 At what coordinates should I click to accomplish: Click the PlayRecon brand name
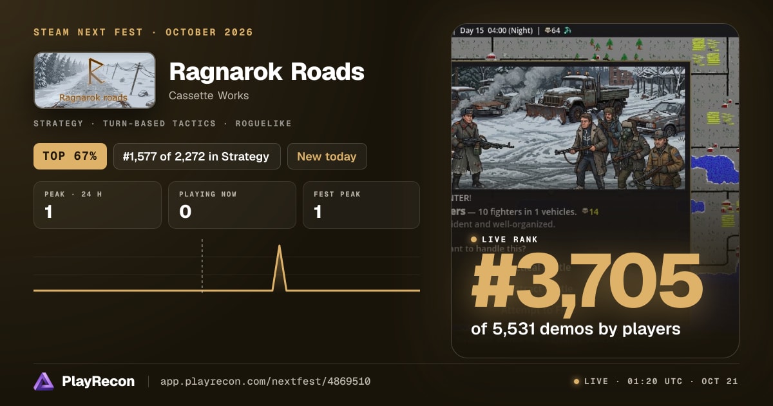[x=99, y=382]
